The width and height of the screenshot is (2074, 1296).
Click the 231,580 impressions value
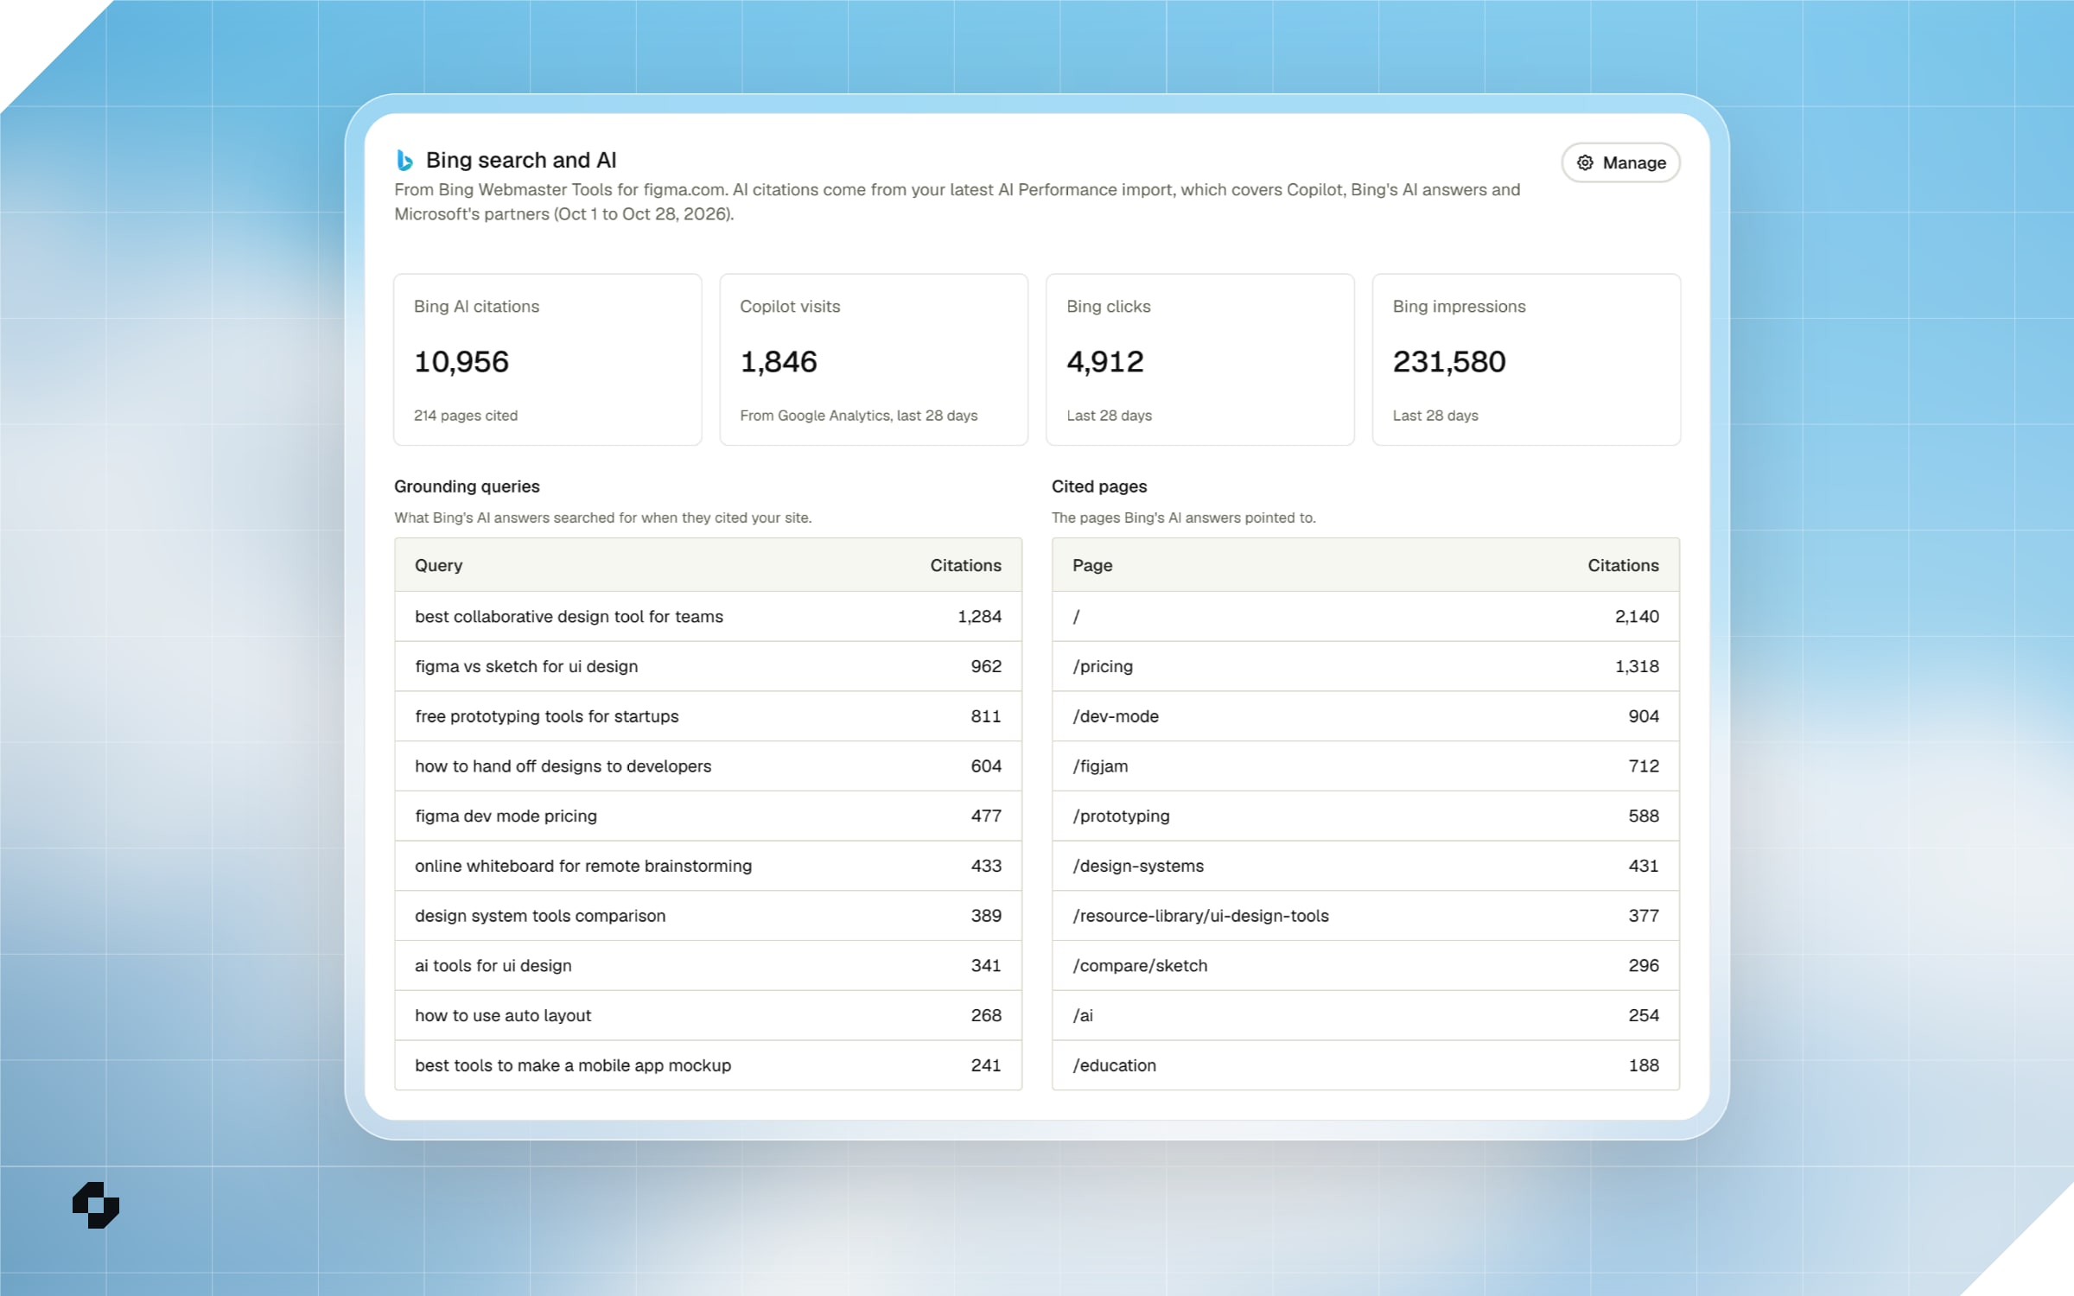[1449, 362]
